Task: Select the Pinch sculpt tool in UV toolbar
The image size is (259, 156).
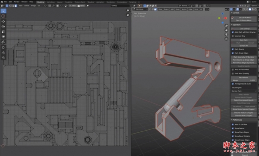Action: (x=3, y=58)
